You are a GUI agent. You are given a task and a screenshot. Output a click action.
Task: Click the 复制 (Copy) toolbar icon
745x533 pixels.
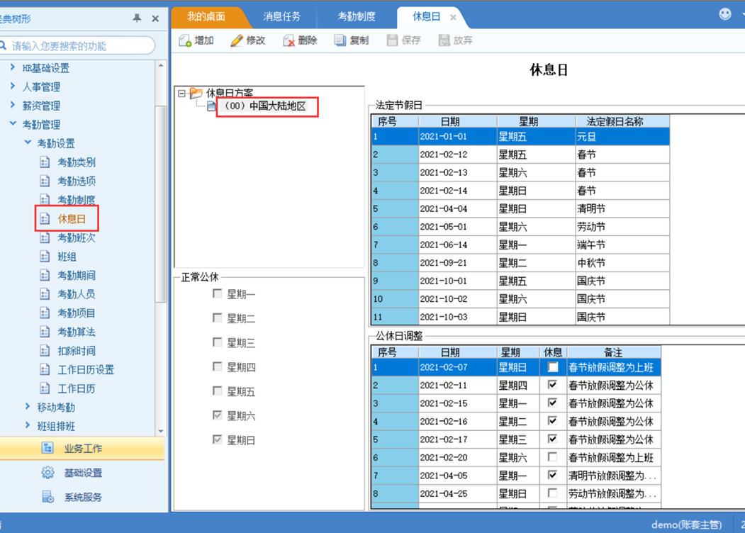point(340,41)
